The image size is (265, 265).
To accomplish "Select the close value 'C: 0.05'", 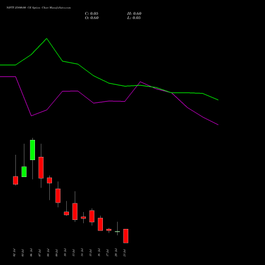I will (92, 14).
